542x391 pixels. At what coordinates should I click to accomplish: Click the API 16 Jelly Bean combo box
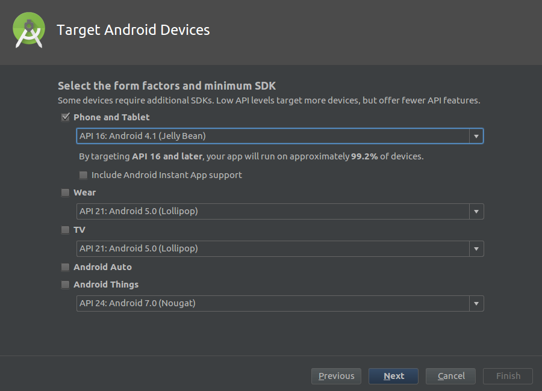[x=279, y=136]
